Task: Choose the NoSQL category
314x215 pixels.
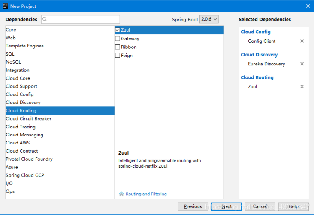Action: tap(60, 62)
